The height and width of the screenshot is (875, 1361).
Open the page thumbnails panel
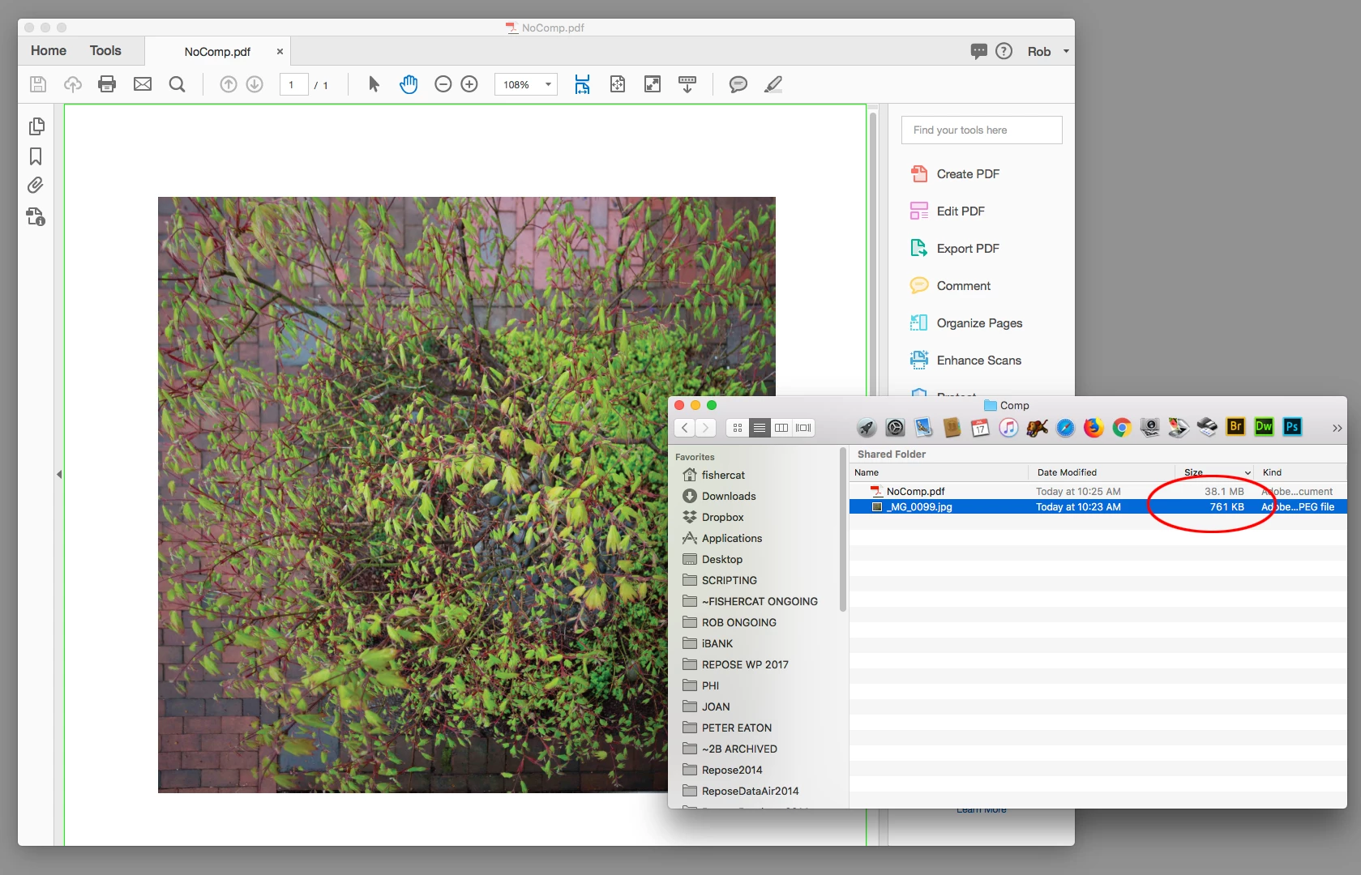(x=36, y=126)
